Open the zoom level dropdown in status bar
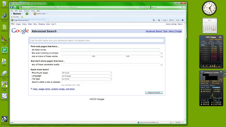The image size is (226, 127). pyautogui.click(x=183, y=122)
